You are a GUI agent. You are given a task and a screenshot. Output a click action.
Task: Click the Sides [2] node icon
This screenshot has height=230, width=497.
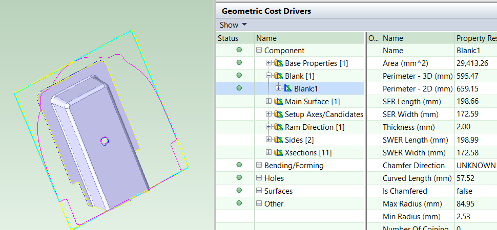pos(279,140)
